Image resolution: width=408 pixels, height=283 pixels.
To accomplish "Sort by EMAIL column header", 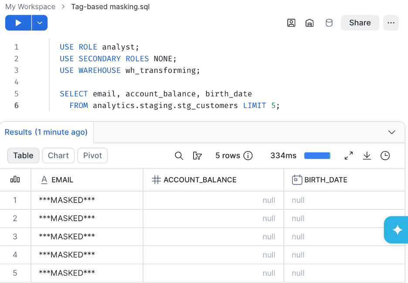I will point(87,180).
